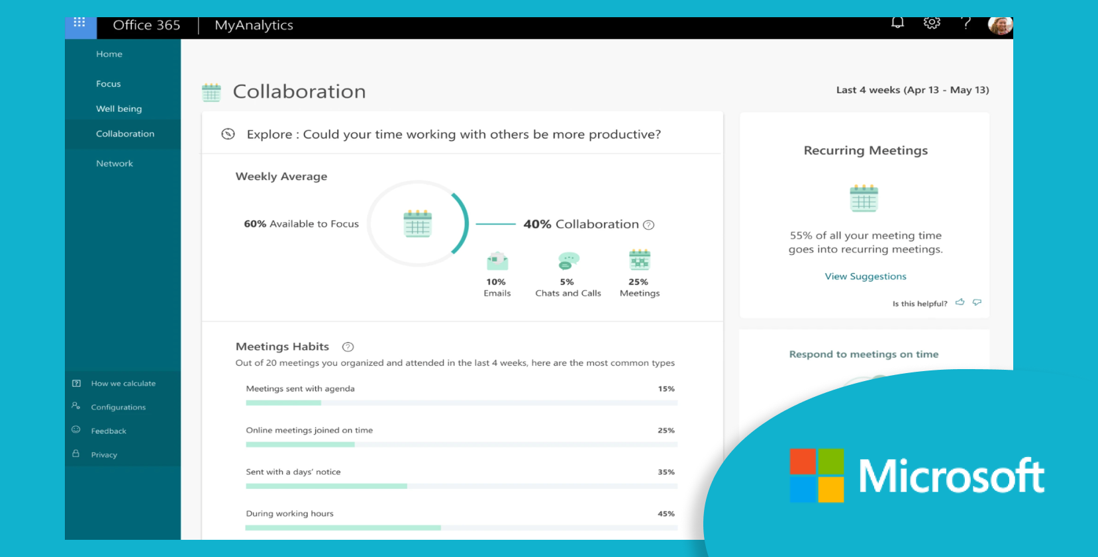Image resolution: width=1098 pixels, height=557 pixels.
Task: Open notifications bell
Action: (897, 23)
